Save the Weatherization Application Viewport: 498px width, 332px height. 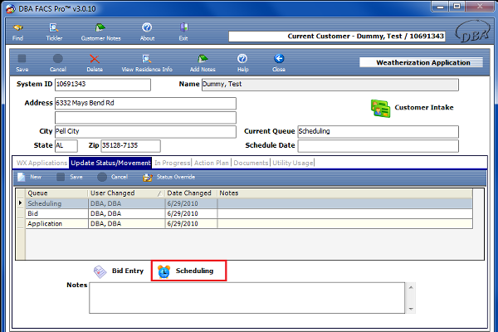click(22, 63)
